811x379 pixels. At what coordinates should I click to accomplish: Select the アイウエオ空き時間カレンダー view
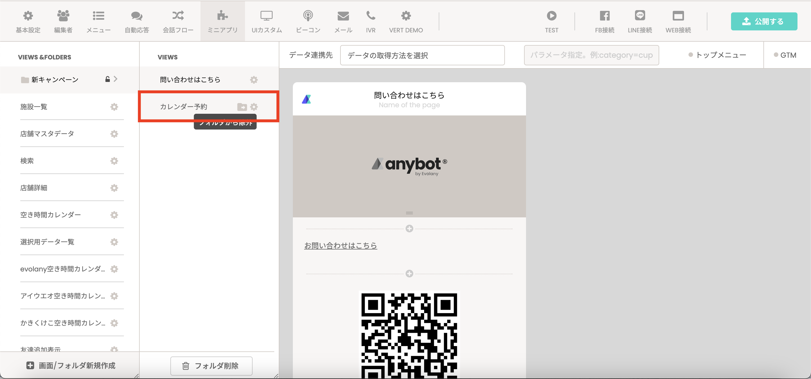click(63, 296)
